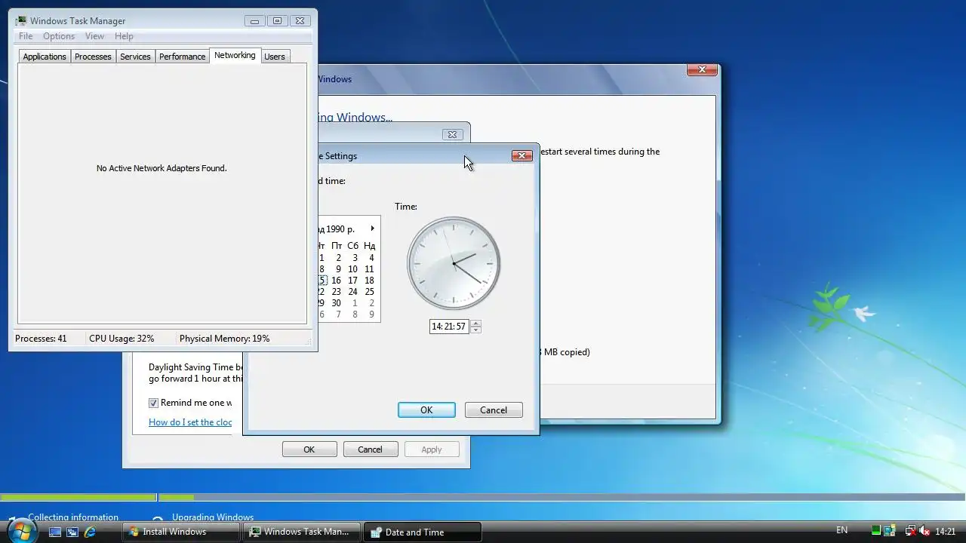Screen dimensions: 966x543
Task: Click the Show desktop quick launch icon
Action: pos(55,532)
